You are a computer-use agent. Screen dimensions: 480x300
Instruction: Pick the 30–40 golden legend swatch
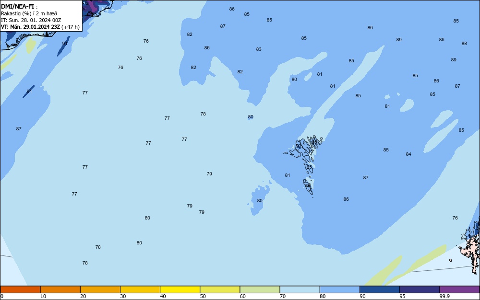click(140, 289)
